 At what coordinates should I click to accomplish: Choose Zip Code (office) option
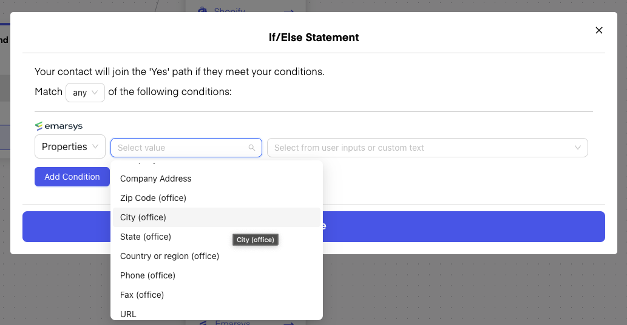point(153,198)
